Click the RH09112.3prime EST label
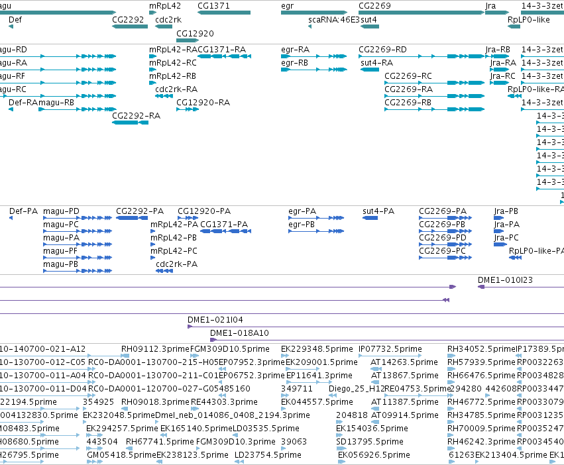564x465 pixels. [x=155, y=349]
